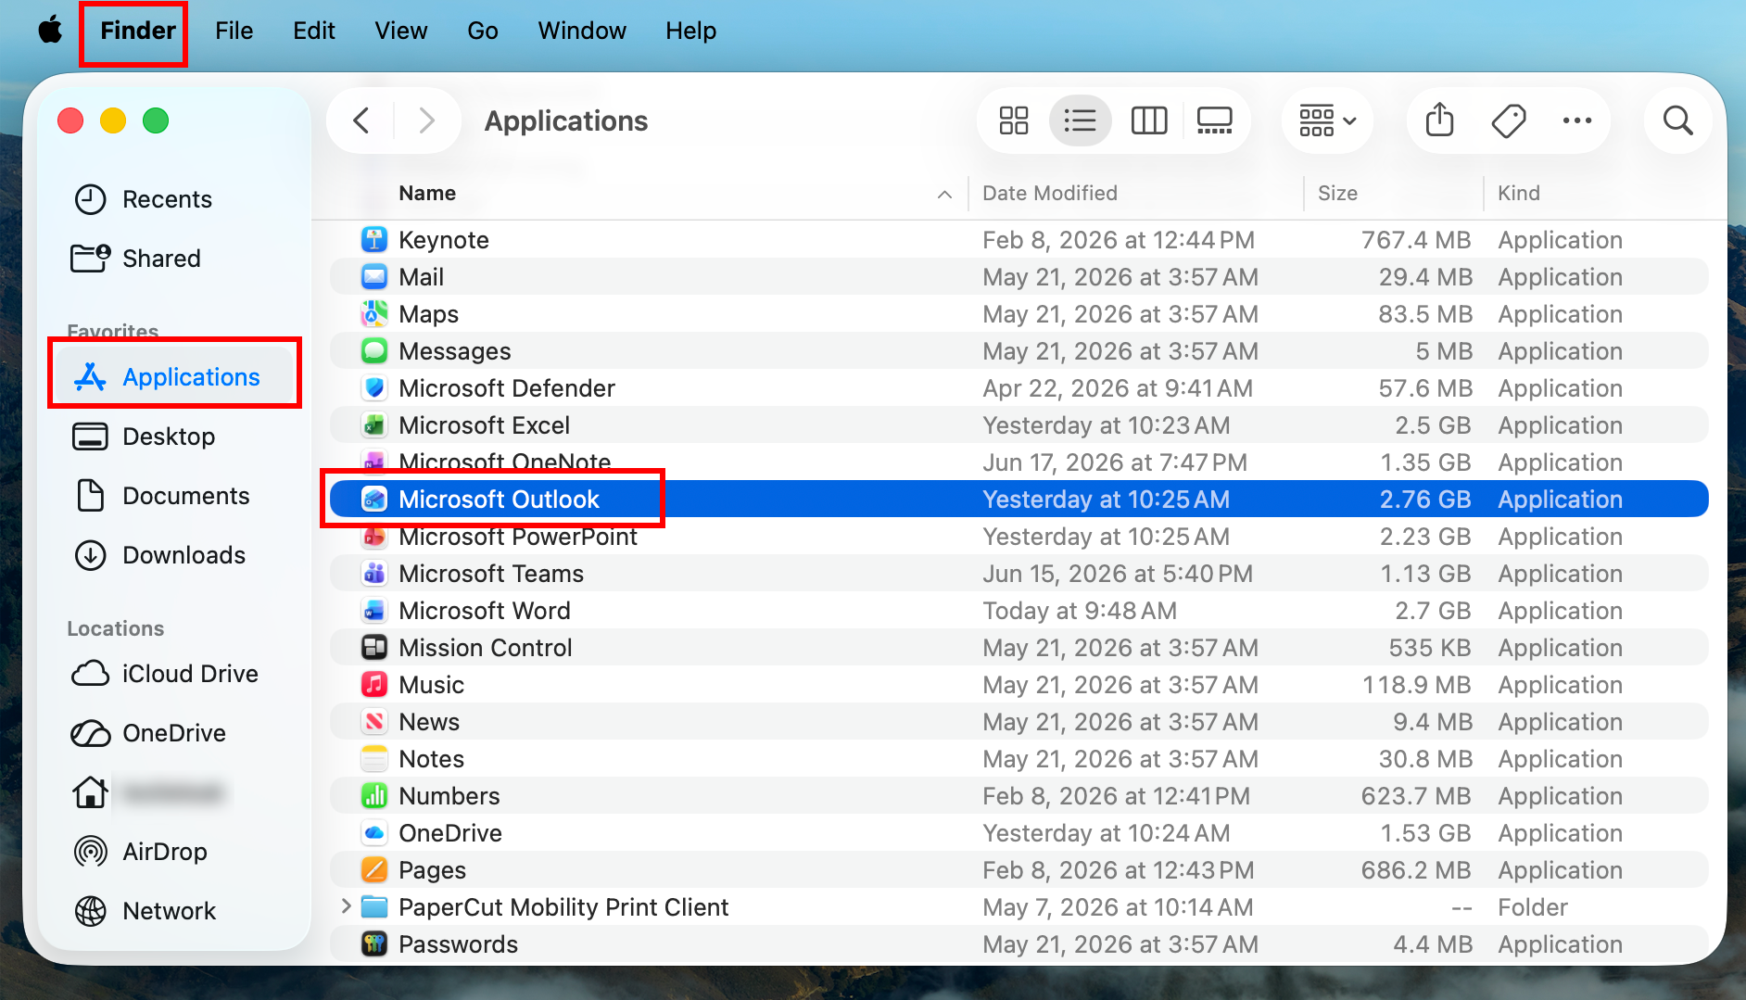Click the 2.76 GB size cell
This screenshot has height=1000, width=1746.
(1424, 500)
